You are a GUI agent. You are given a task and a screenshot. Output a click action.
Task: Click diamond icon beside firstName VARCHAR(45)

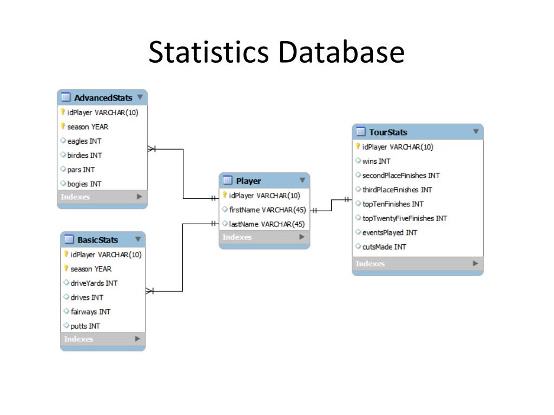tap(225, 209)
